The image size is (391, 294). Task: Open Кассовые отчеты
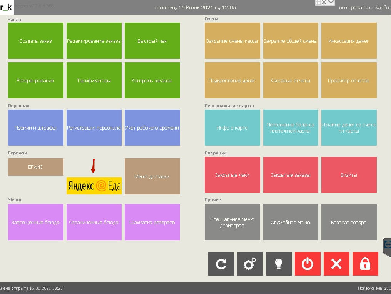(291, 80)
